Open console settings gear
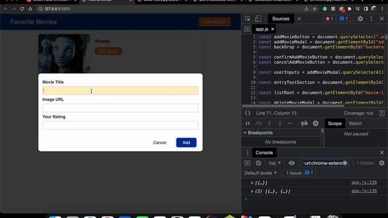This screenshot has height=218, width=388. [382, 163]
